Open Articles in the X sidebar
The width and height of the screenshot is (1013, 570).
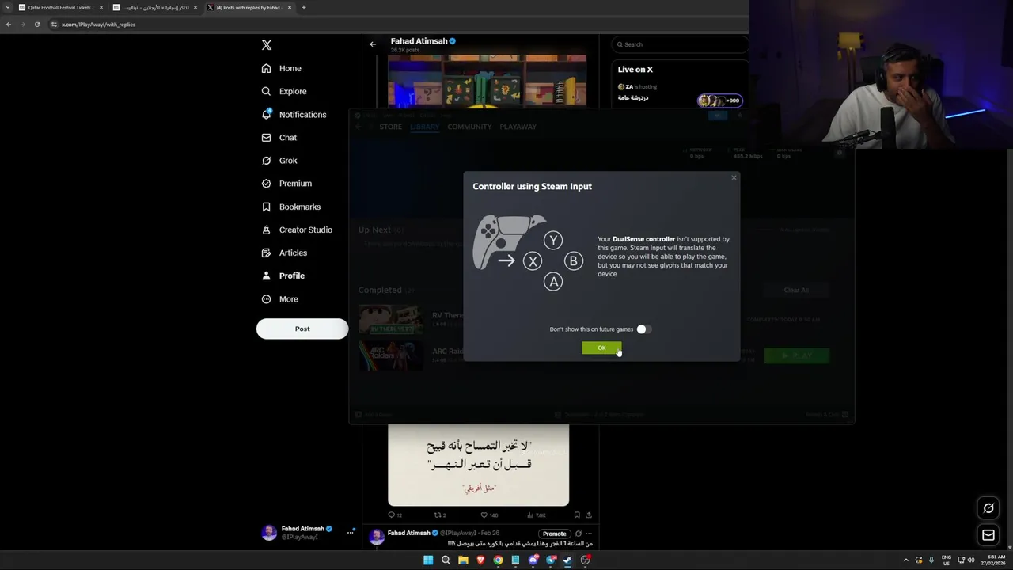284,253
